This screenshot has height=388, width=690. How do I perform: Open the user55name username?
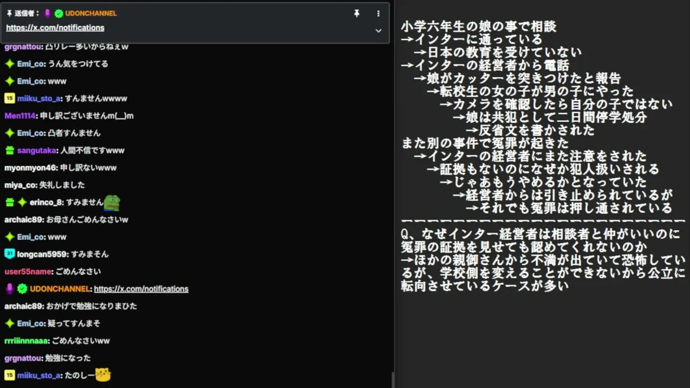(x=28, y=272)
